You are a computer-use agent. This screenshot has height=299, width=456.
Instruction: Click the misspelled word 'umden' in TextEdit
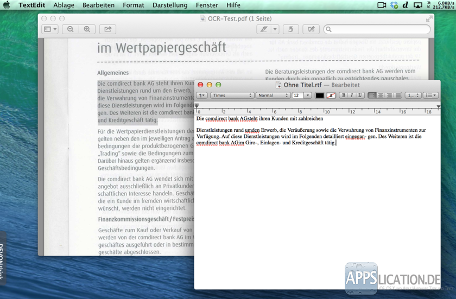(252, 130)
